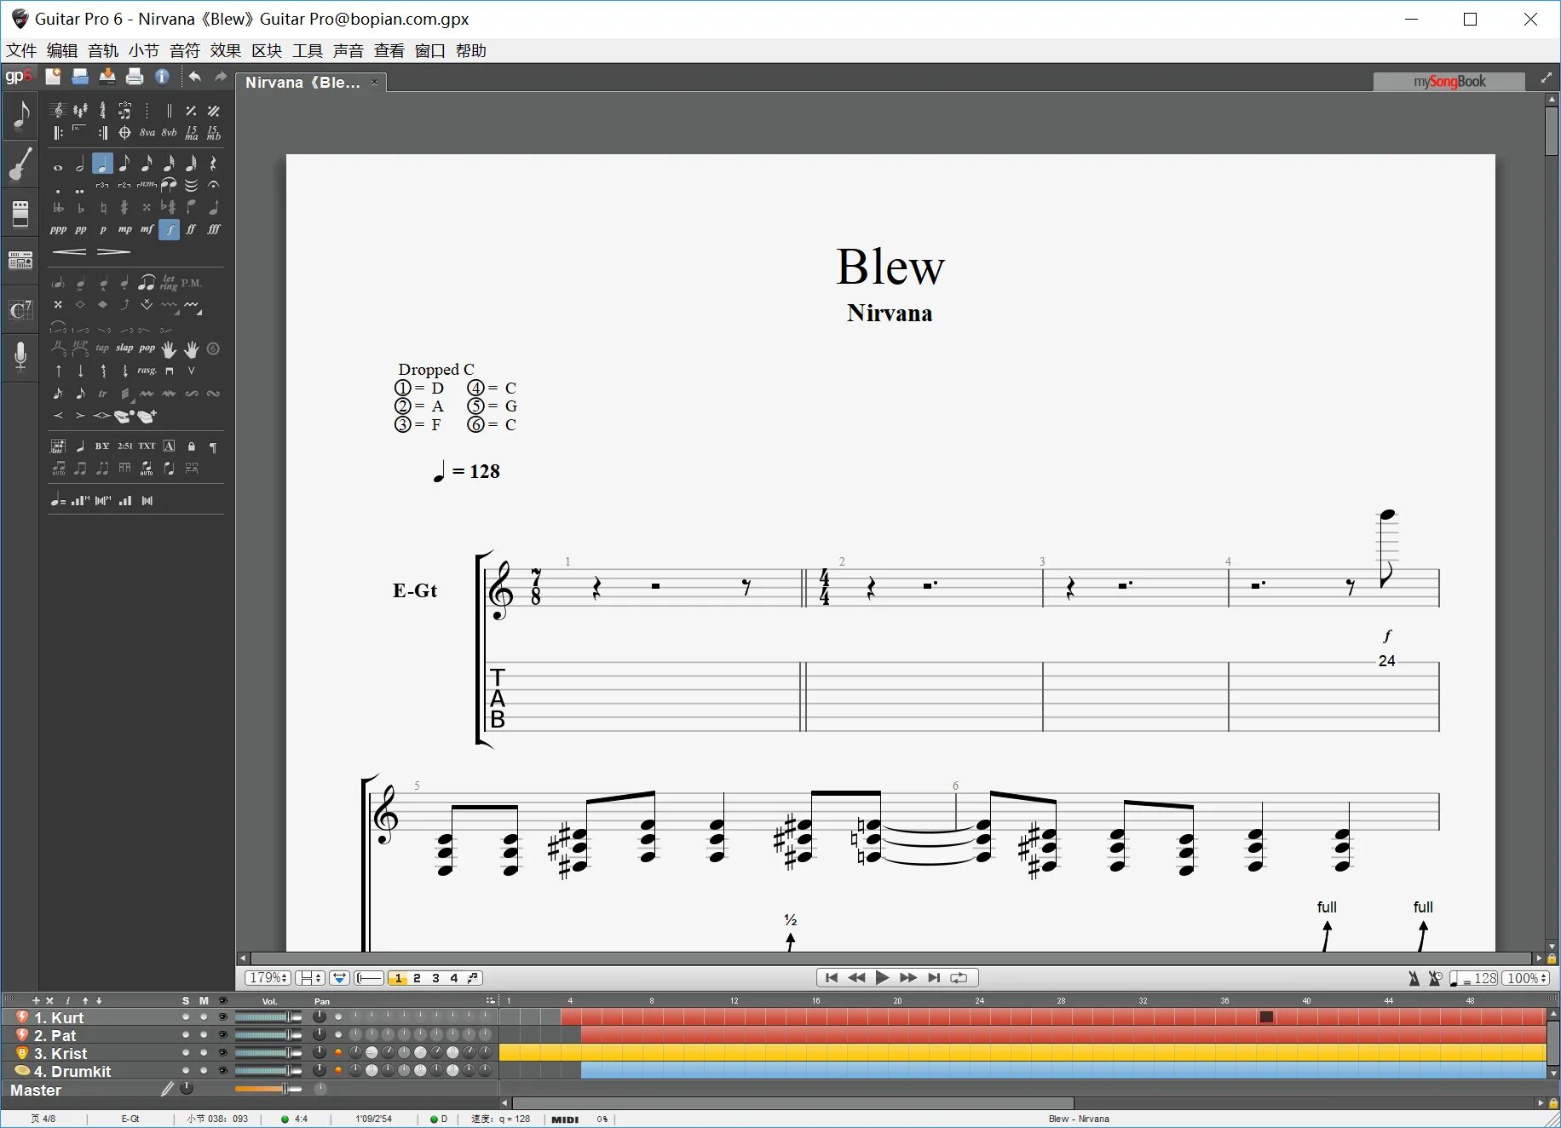Viewport: 1561px width, 1128px height.
Task: Adjust the 3. Krist volume slider
Action: click(268, 1052)
